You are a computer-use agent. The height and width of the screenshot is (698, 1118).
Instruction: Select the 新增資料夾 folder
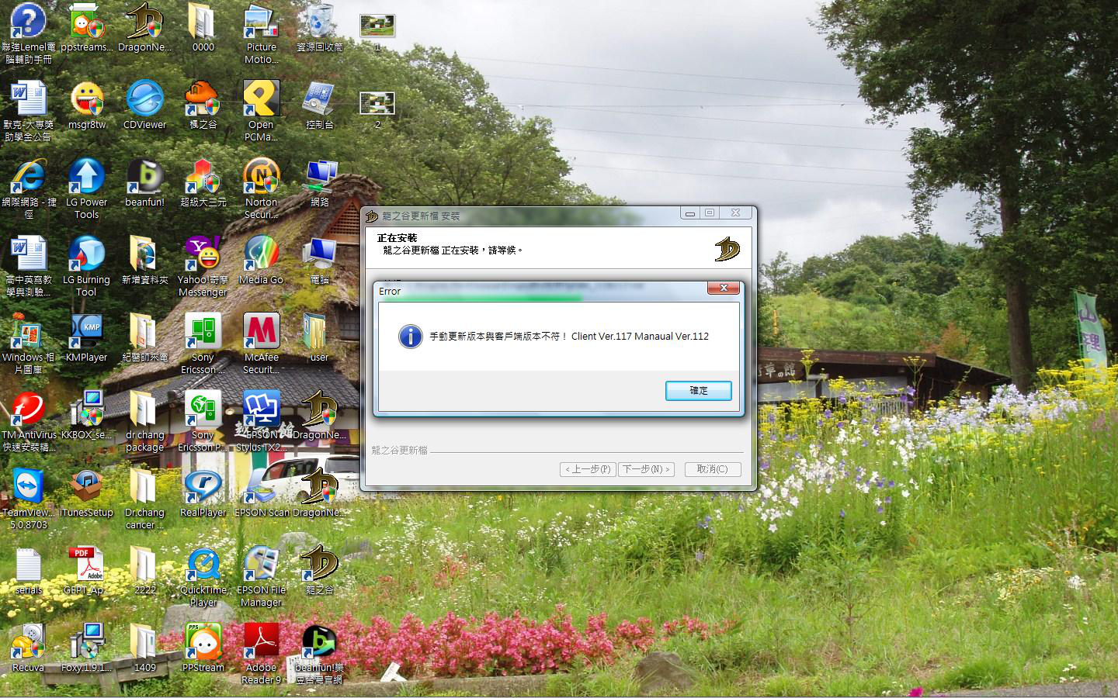tap(144, 261)
